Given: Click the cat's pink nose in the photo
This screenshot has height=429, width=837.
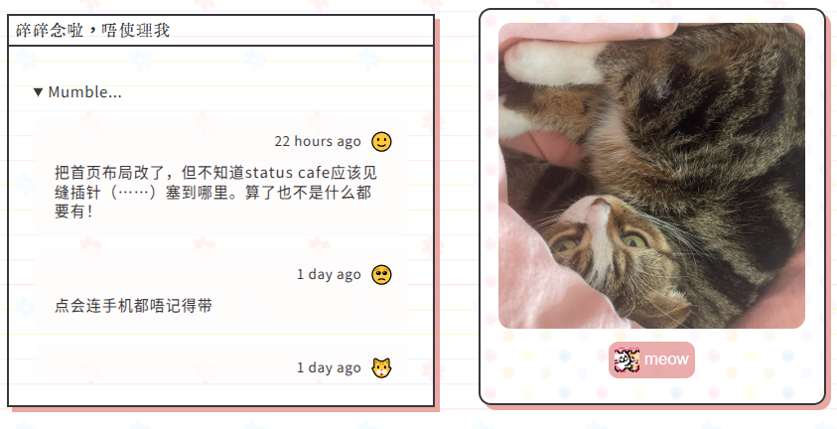Looking at the screenshot, I should coord(601,204).
